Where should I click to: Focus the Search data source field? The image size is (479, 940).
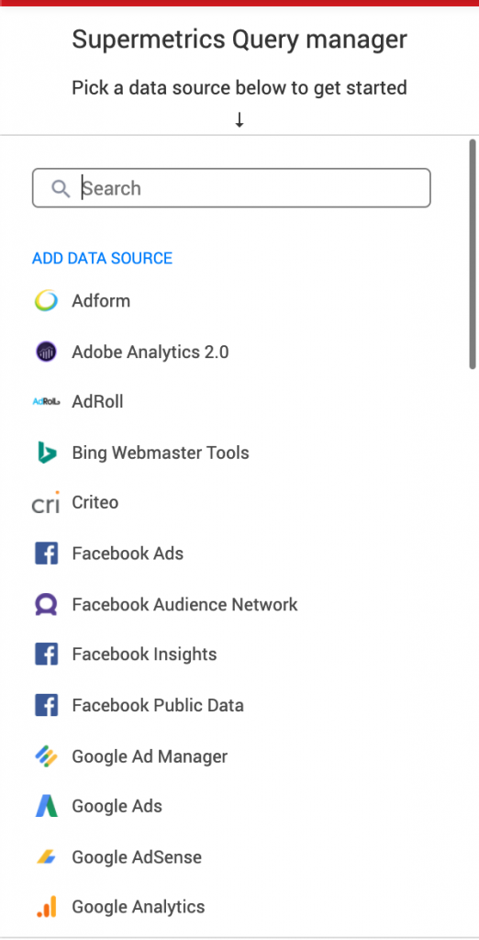click(231, 188)
